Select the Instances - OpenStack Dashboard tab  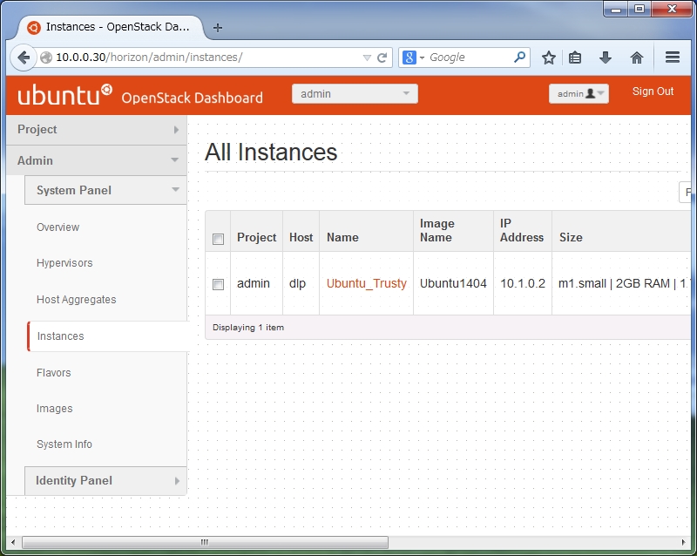click(111, 27)
